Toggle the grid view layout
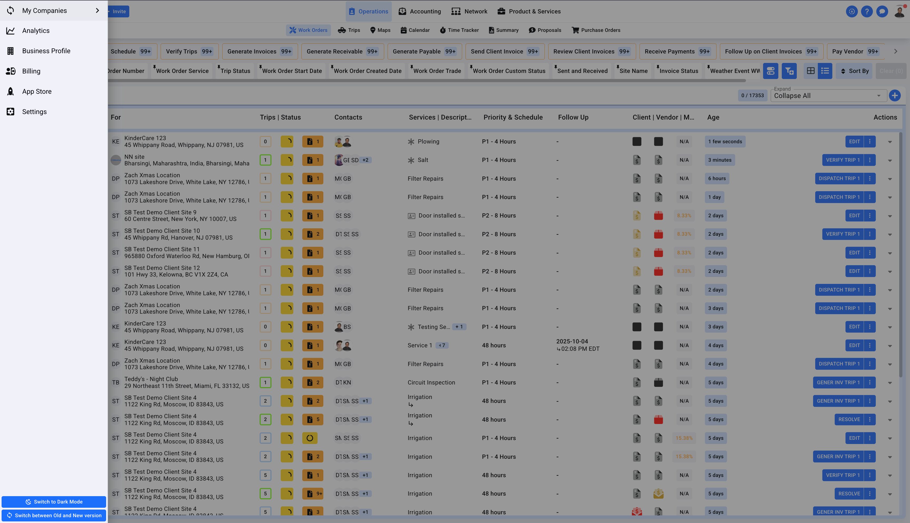Screen dimensions: 910x523 click(810, 71)
